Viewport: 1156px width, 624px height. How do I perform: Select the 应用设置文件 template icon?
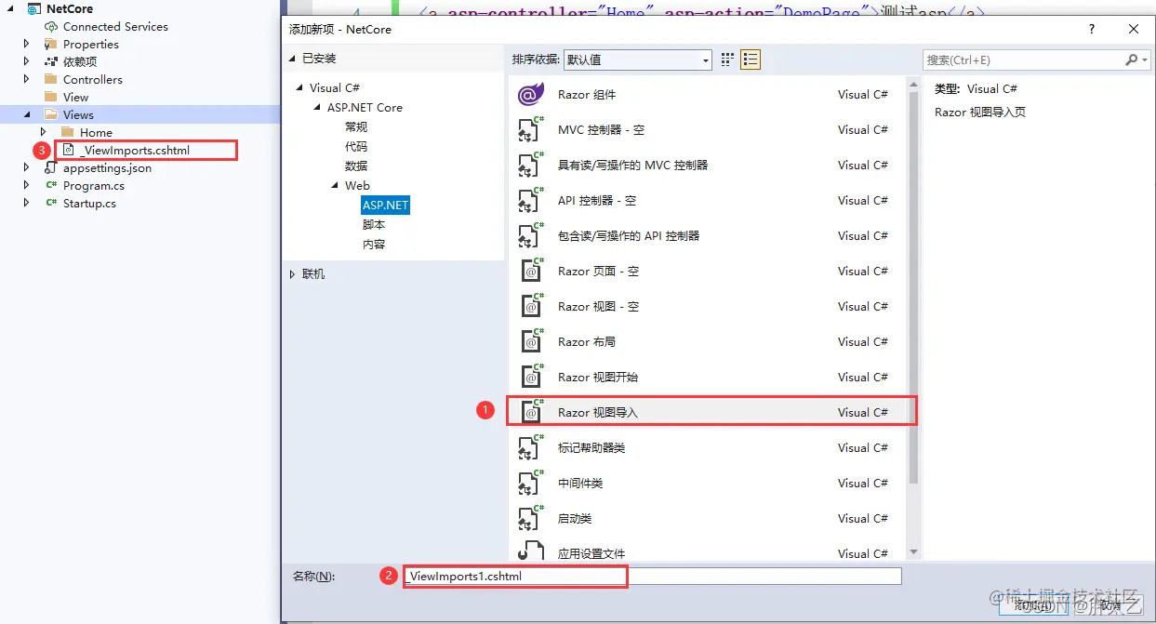[x=531, y=551]
